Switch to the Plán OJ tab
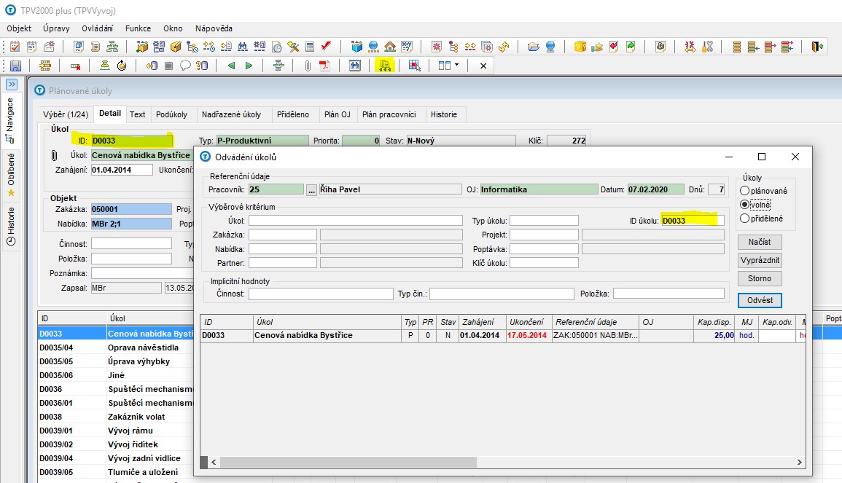Screen dimensions: 842x483 pyautogui.click(x=338, y=114)
